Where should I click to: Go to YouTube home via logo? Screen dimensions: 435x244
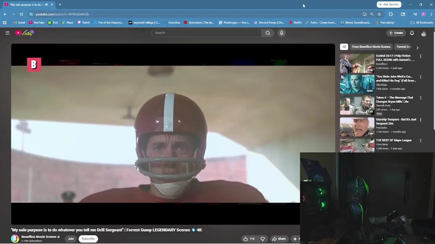pos(25,33)
